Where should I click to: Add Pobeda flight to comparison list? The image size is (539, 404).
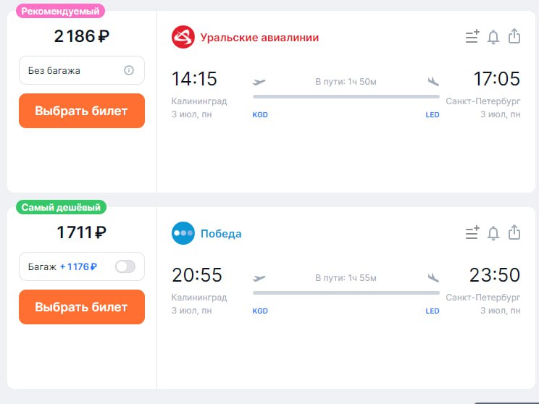(x=472, y=233)
